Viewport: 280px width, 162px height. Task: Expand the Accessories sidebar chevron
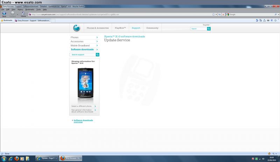click(x=97, y=41)
